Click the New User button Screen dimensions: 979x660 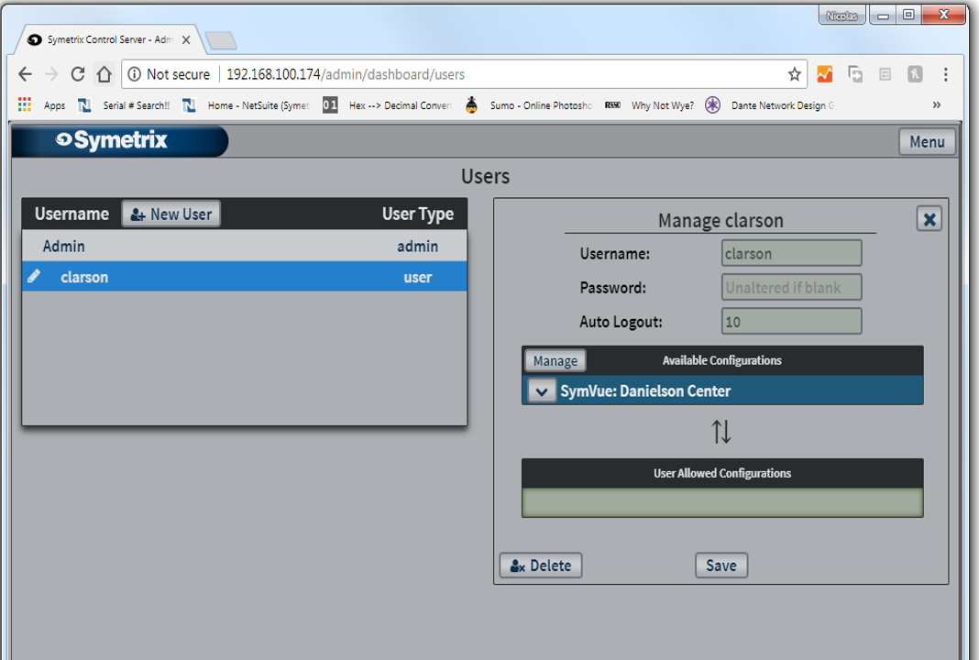(x=171, y=214)
